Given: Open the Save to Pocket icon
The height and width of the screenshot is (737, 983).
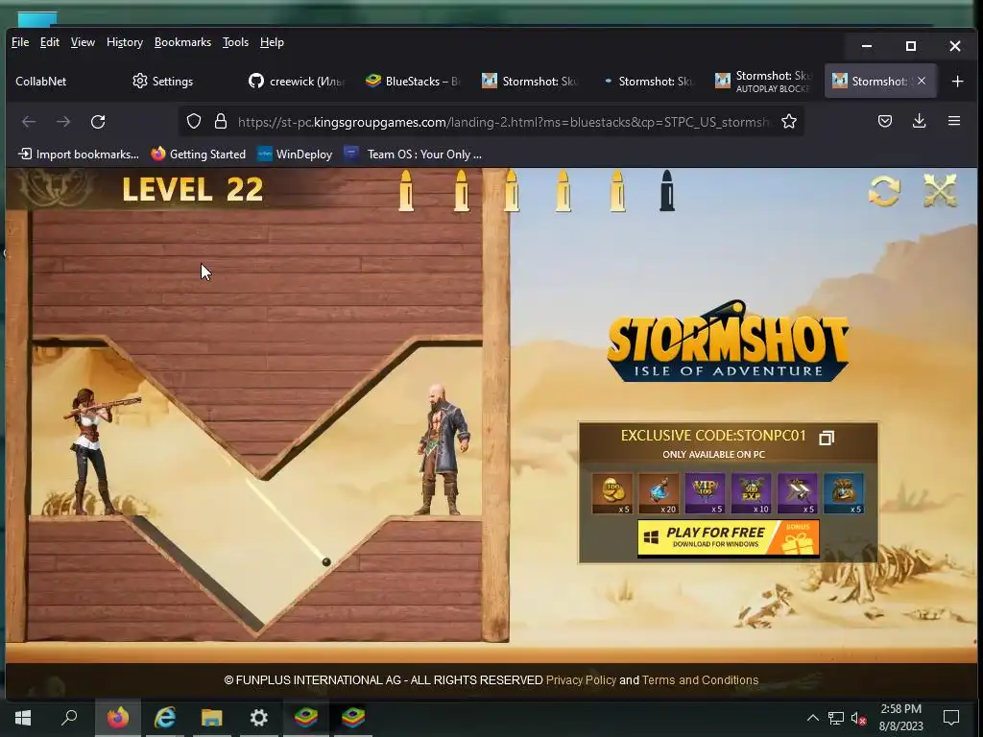Looking at the screenshot, I should point(884,121).
